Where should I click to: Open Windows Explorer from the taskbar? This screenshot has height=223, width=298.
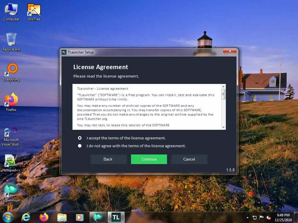pos(62,217)
